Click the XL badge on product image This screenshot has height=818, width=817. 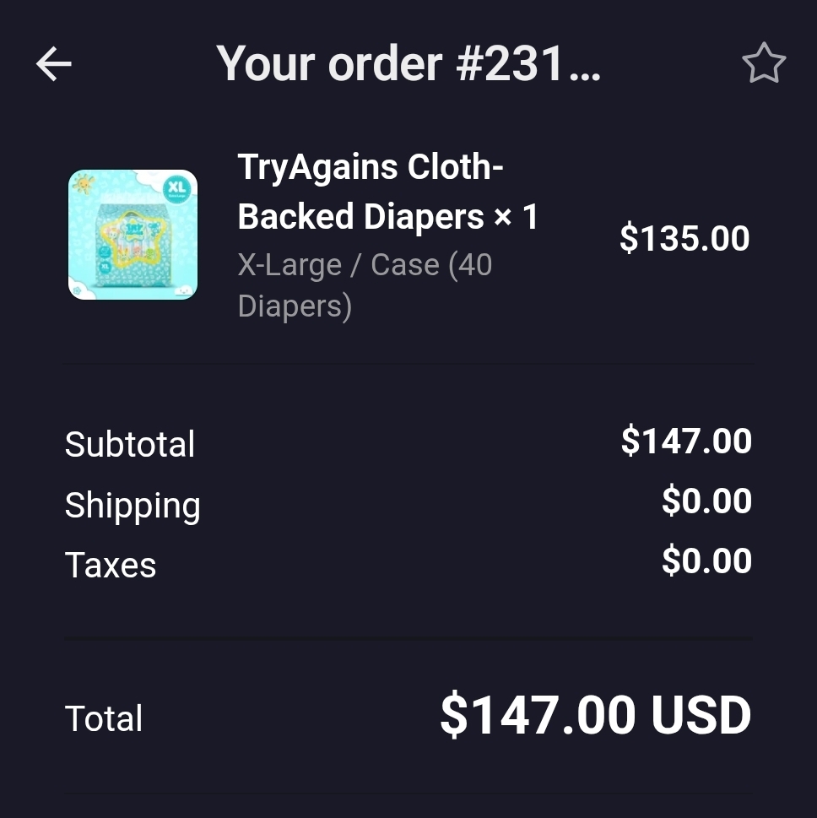(x=177, y=189)
